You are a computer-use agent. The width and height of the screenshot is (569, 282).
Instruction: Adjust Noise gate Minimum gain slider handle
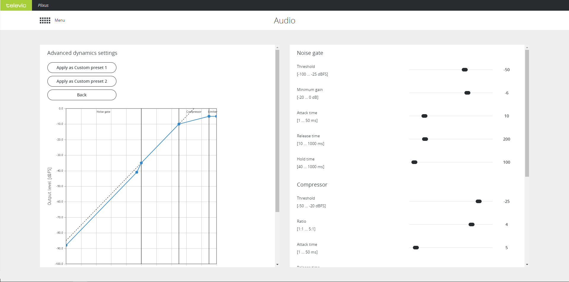pos(467,93)
